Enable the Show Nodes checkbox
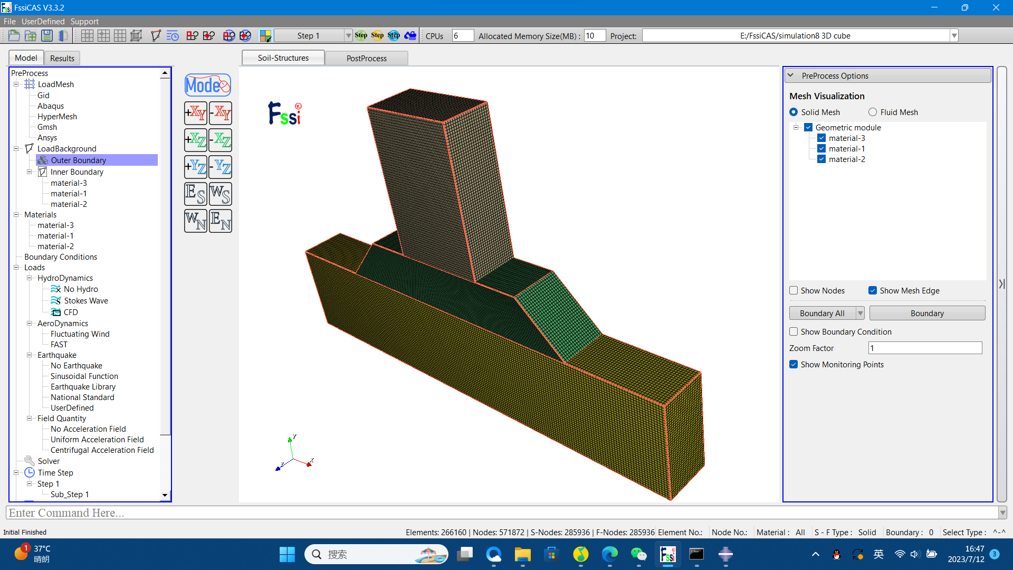This screenshot has width=1013, height=570. point(794,290)
